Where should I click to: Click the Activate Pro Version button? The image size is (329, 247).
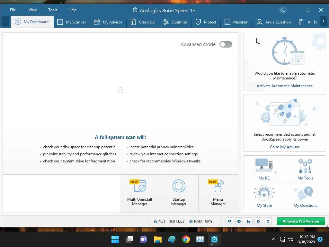click(x=301, y=221)
